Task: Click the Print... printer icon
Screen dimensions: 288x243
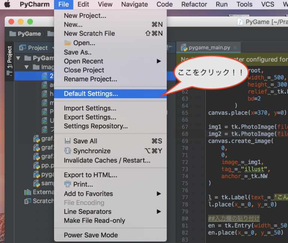Action: pyautogui.click(x=67, y=184)
